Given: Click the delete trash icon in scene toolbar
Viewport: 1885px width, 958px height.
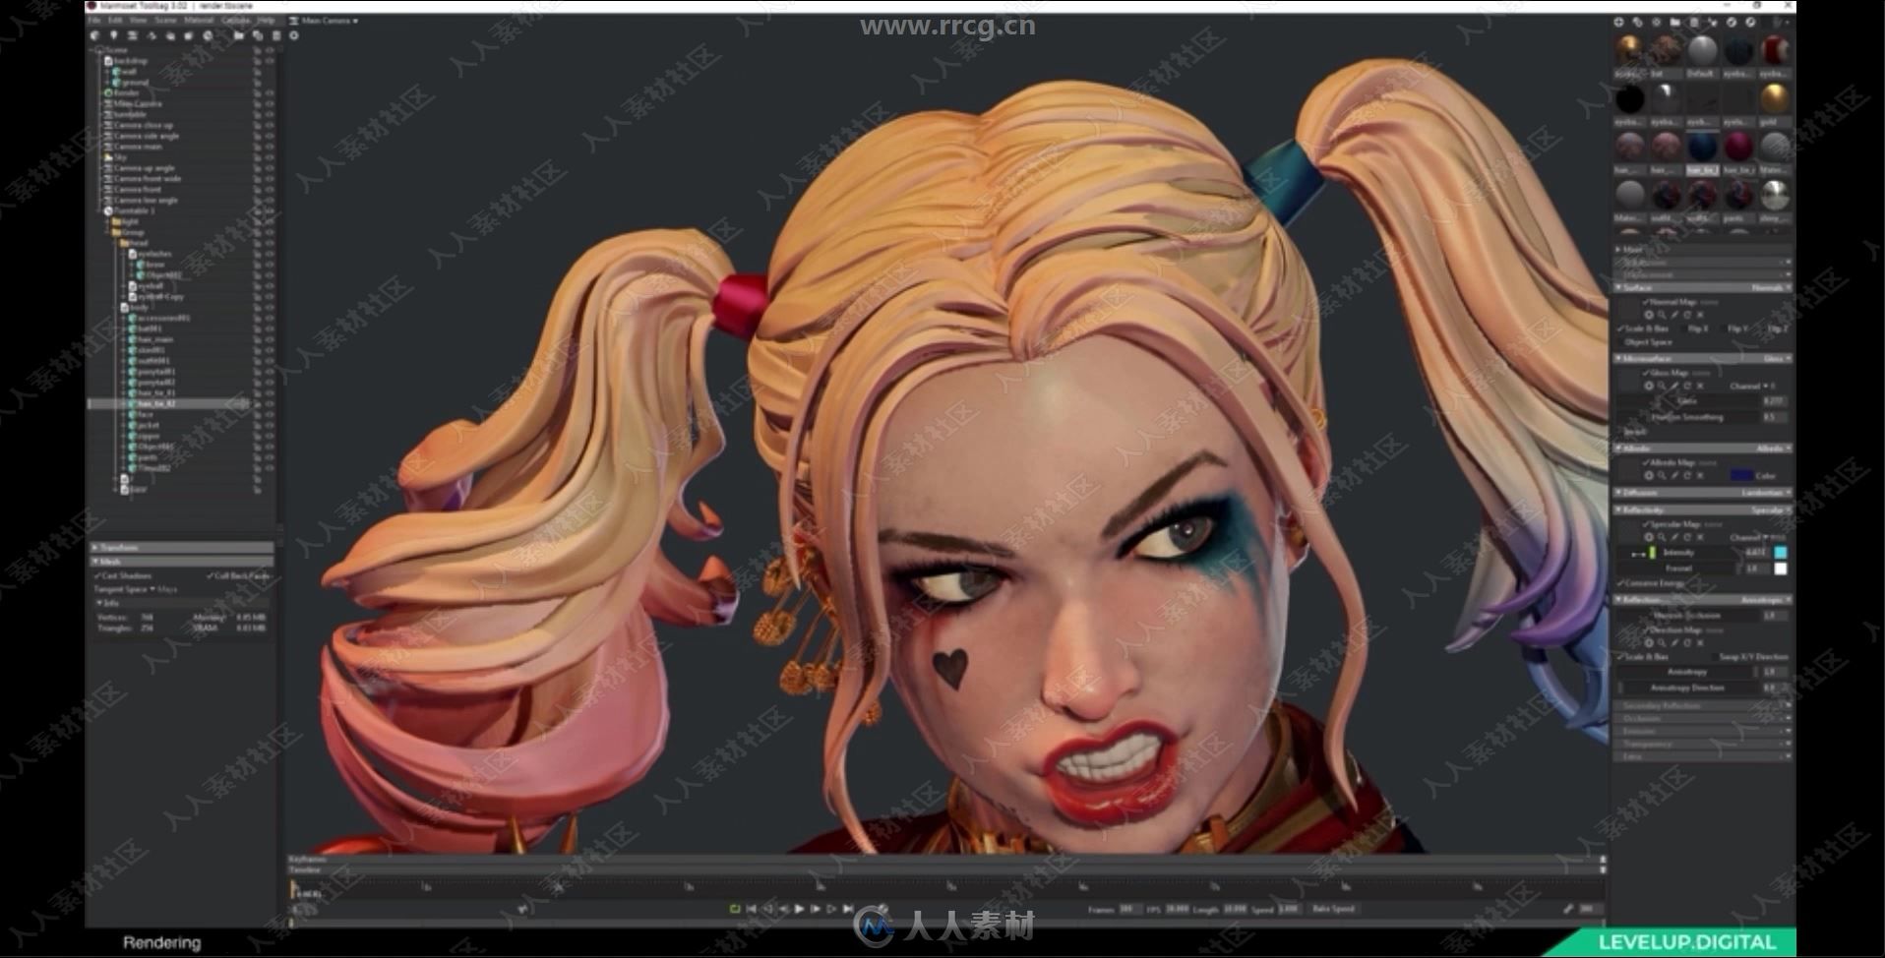Looking at the screenshot, I should (276, 35).
